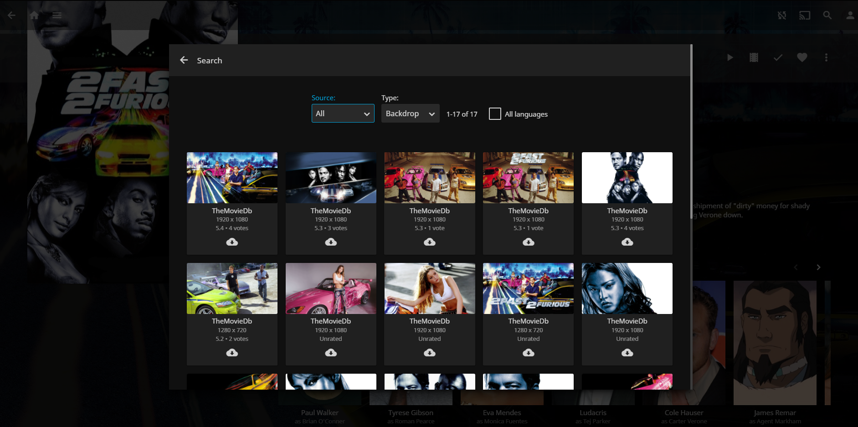Enable the All languages checkbox

[x=495, y=113]
